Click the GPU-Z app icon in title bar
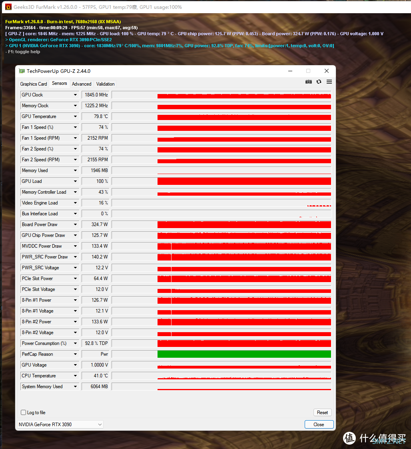This screenshot has width=411, height=449. (x=22, y=71)
